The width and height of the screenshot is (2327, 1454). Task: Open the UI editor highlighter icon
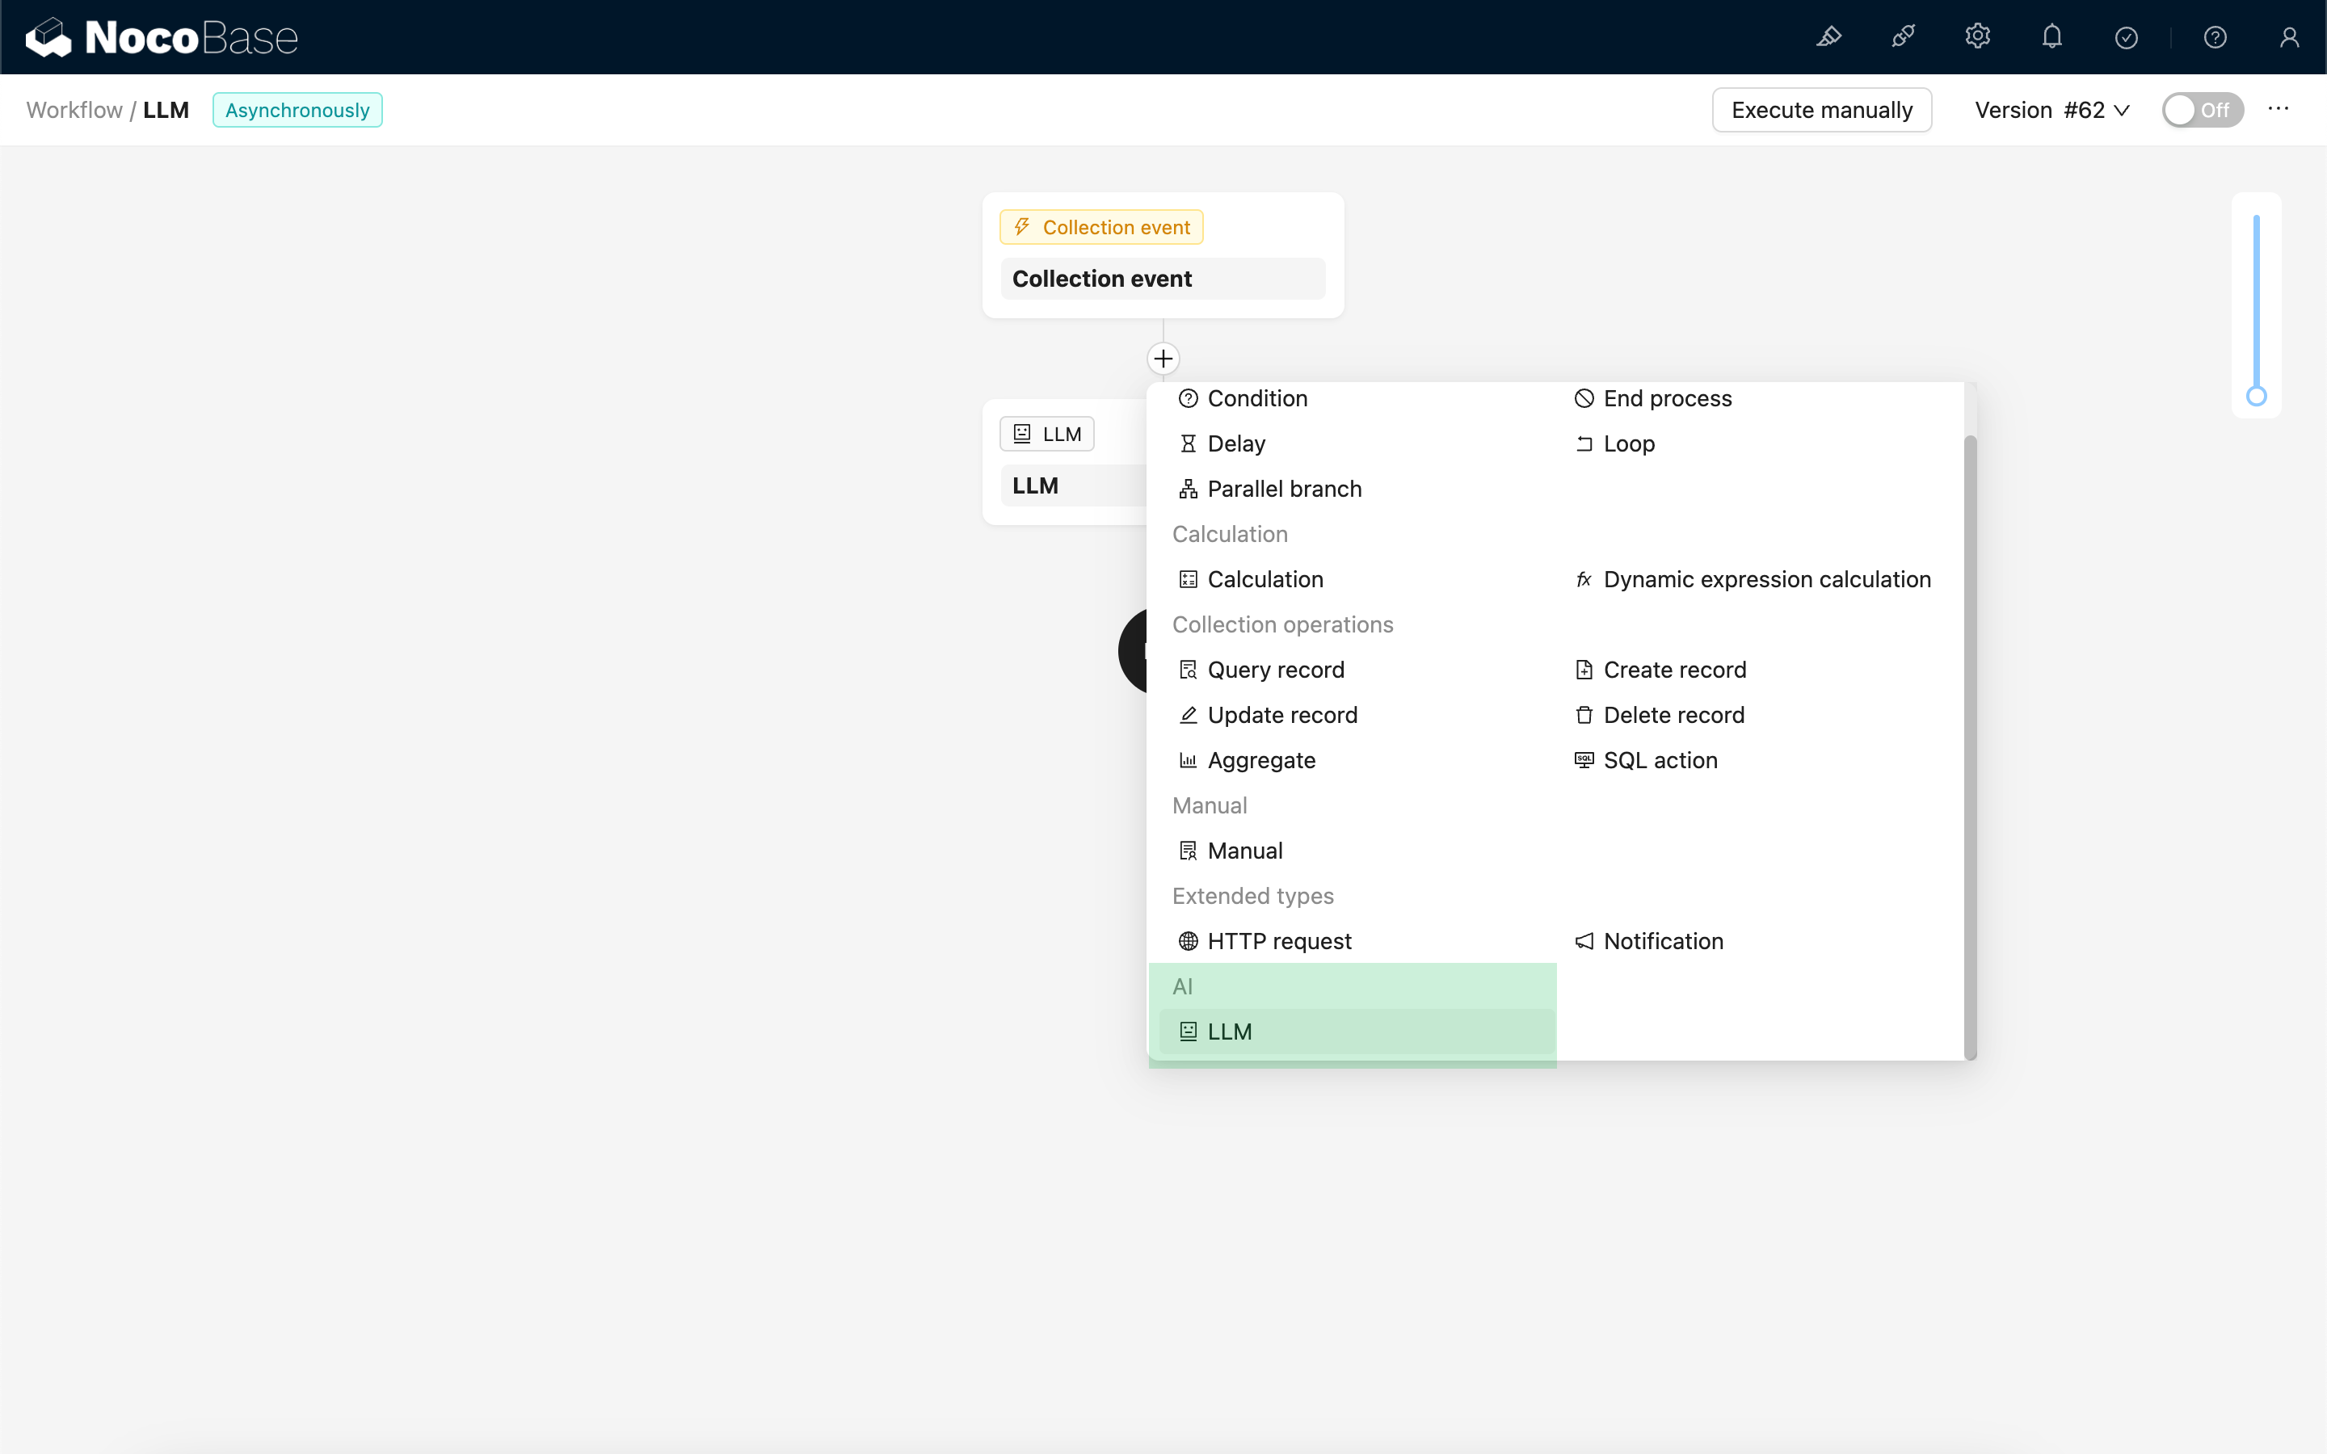1828,37
